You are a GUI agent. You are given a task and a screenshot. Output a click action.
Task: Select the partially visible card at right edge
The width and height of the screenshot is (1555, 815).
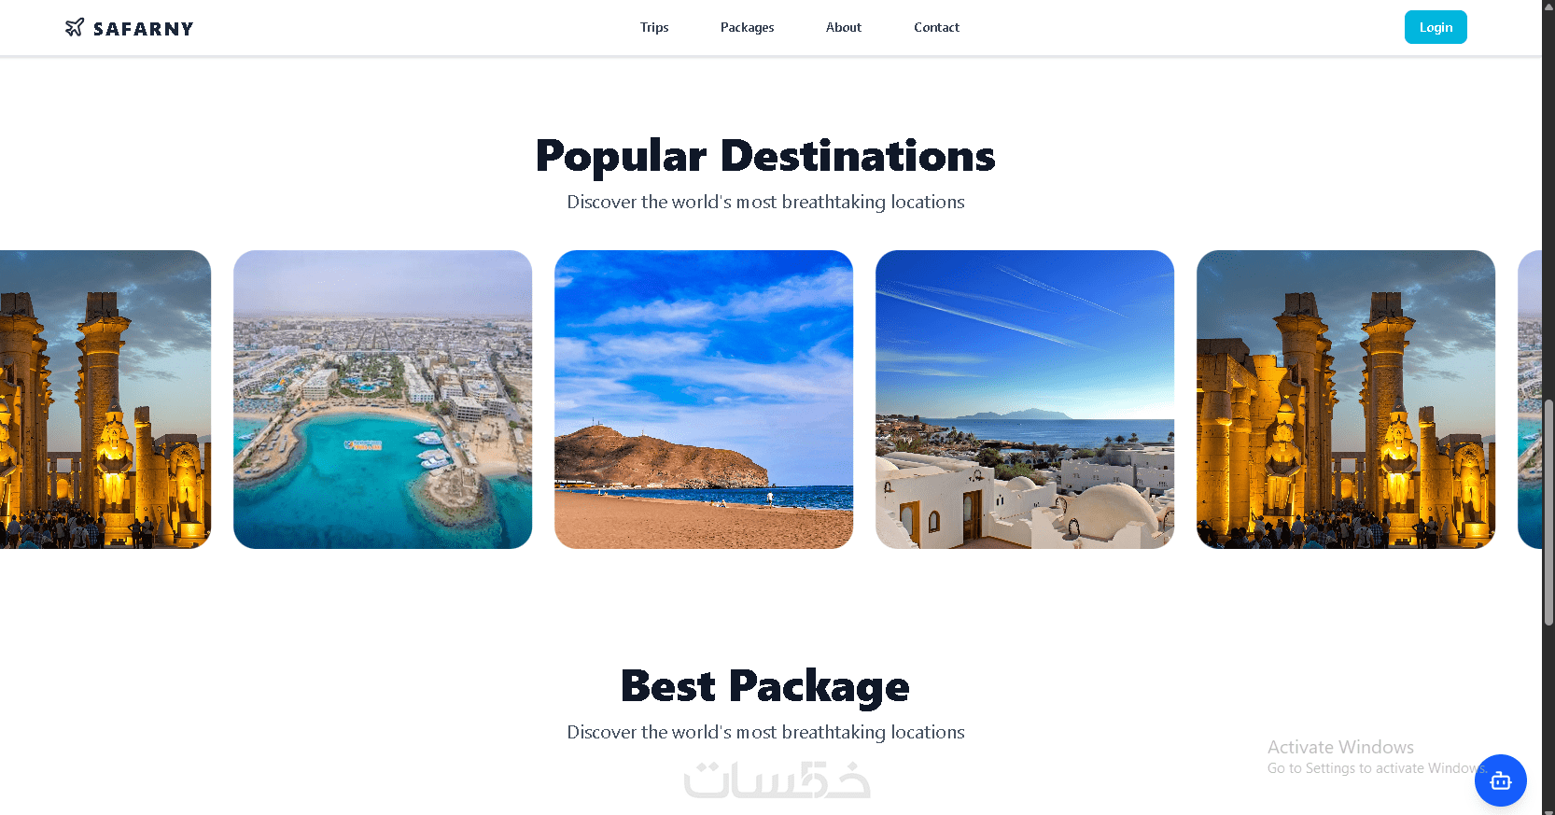[1530, 400]
